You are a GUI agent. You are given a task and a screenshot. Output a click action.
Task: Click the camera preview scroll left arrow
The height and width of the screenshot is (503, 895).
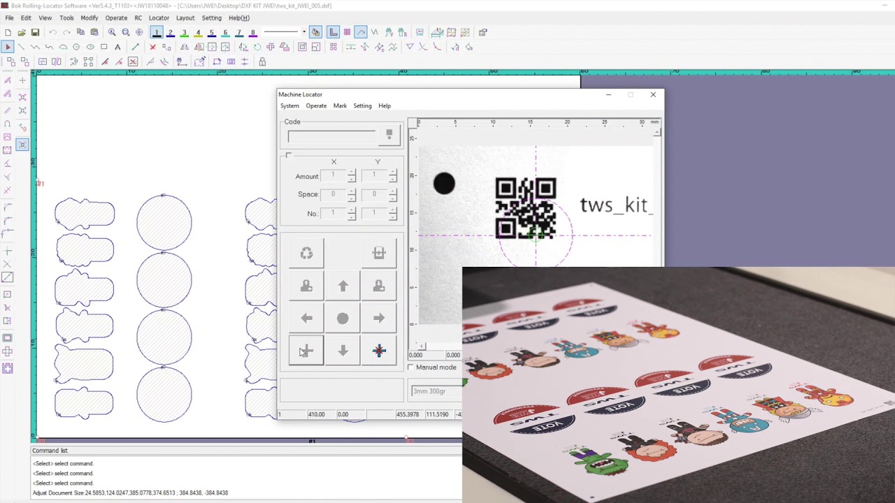click(421, 346)
